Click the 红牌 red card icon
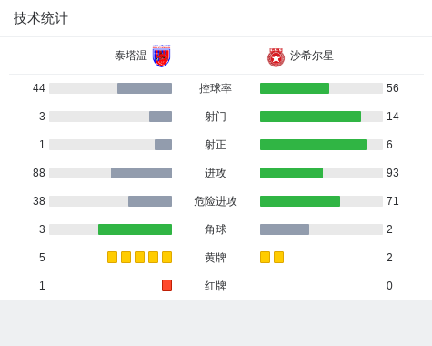432x346 pixels. pyautogui.click(x=166, y=286)
